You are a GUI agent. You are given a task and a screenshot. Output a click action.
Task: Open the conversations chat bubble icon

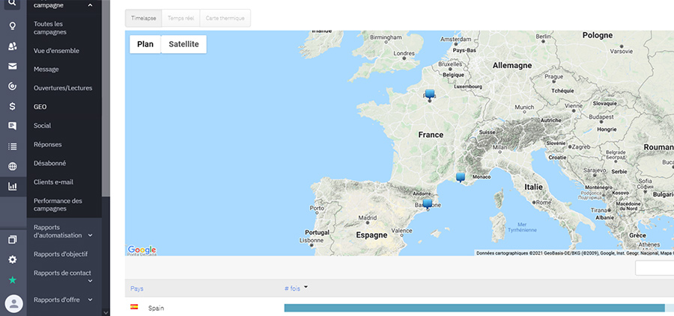coord(13,126)
